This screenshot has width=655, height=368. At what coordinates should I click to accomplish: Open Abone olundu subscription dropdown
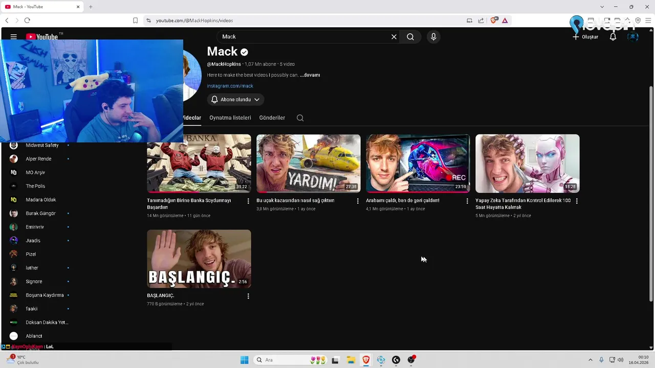(236, 100)
